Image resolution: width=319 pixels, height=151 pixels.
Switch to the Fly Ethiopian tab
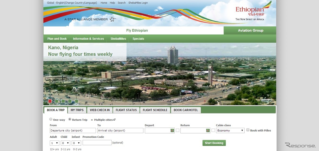[134, 31]
